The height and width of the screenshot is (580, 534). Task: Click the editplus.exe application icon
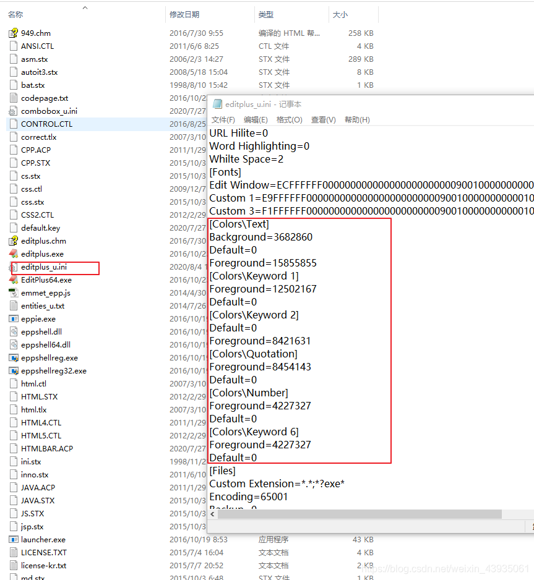(14, 254)
